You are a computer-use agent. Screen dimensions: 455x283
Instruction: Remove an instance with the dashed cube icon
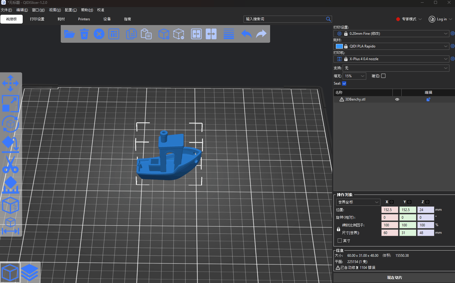pyautogui.click(x=178, y=34)
